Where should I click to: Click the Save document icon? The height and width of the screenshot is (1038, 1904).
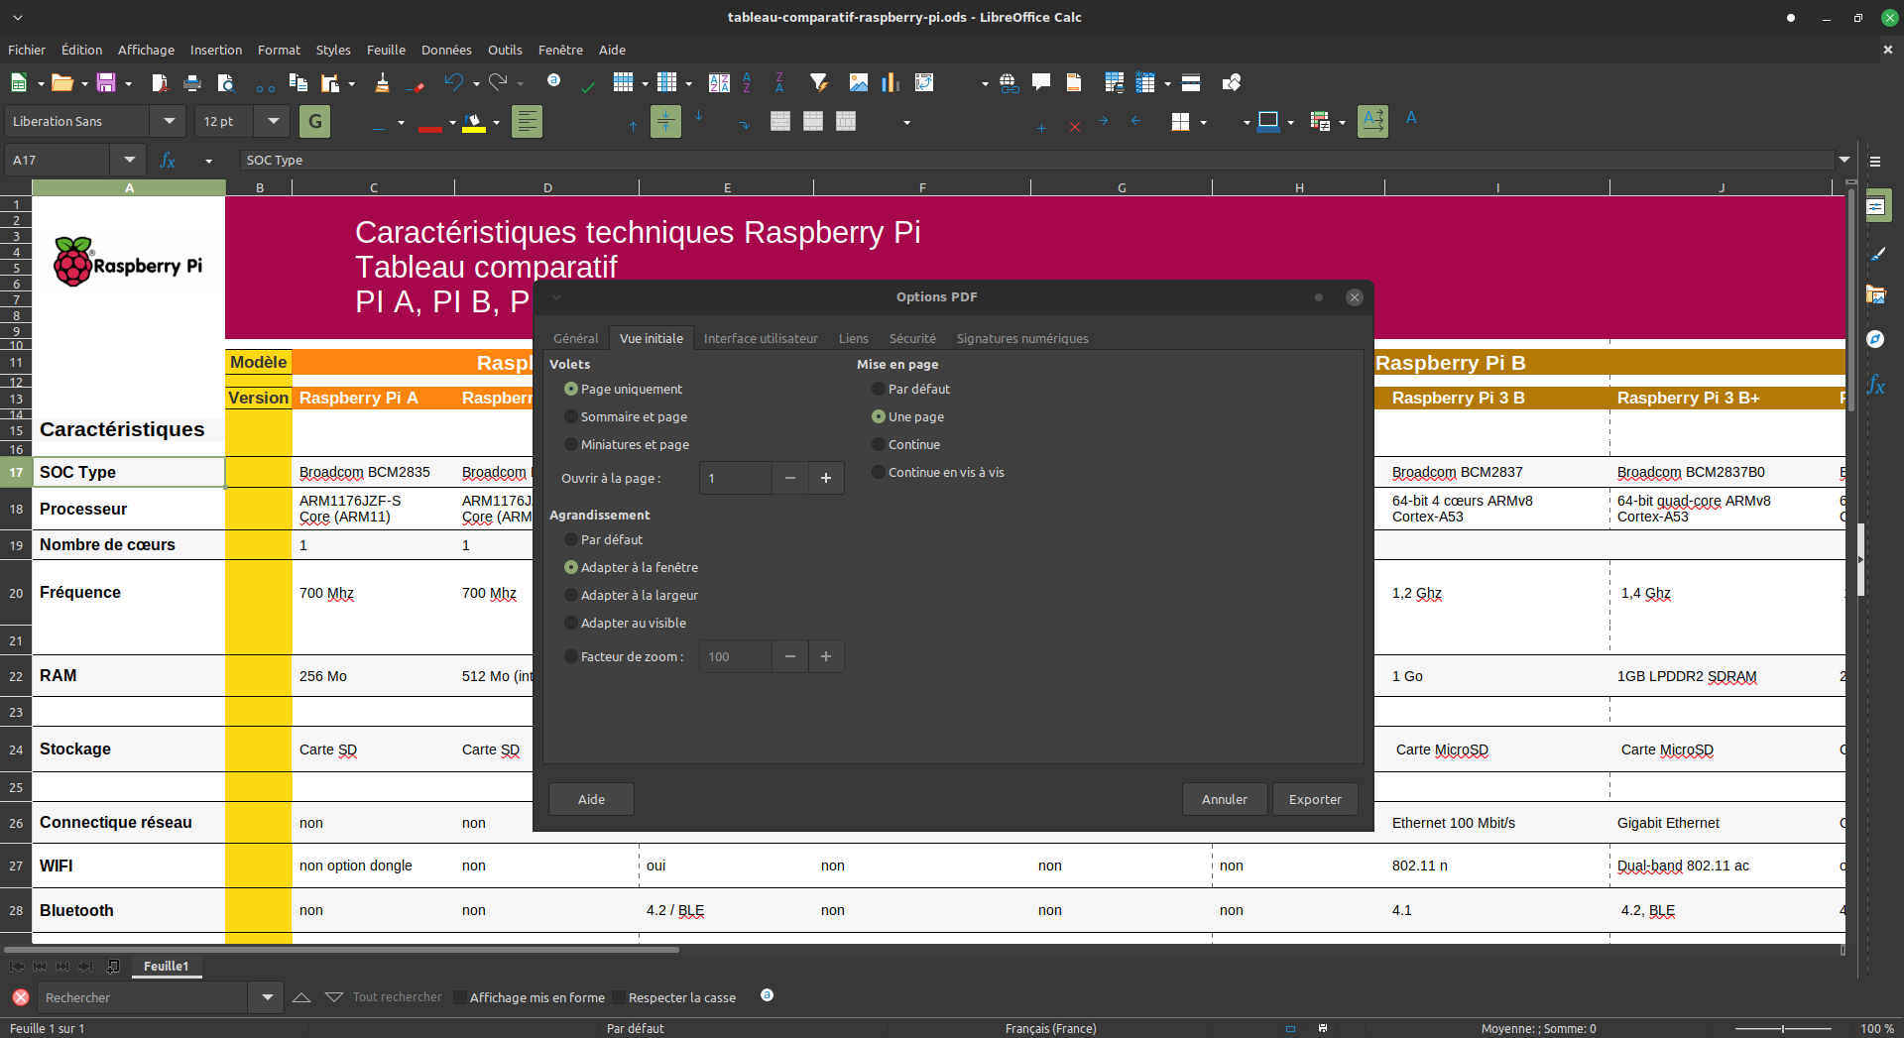[106, 83]
